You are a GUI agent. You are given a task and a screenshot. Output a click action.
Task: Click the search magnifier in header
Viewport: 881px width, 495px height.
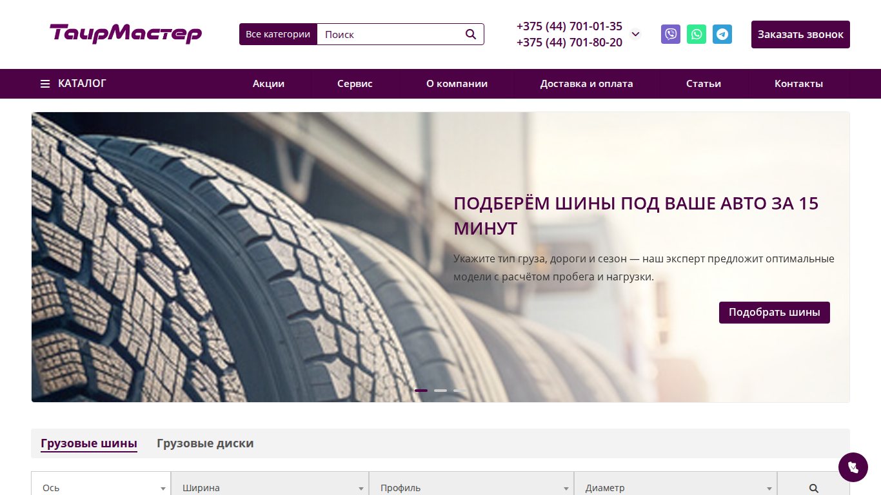click(471, 34)
